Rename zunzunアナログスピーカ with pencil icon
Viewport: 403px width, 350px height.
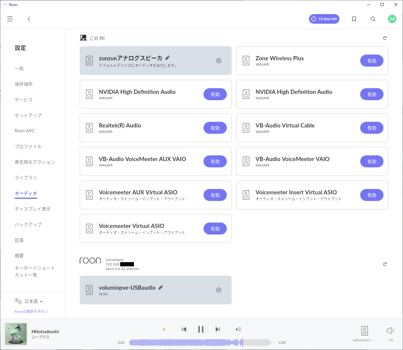pos(167,58)
